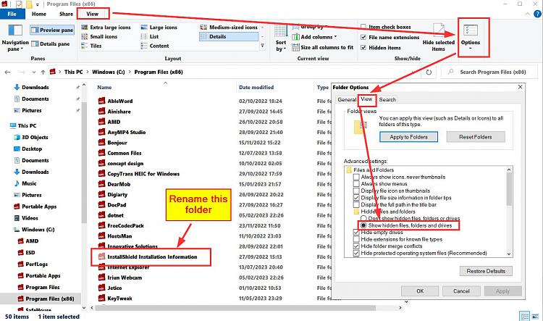This screenshot has height=321, width=543.
Task: Click Reset Folders button
Action: point(476,137)
